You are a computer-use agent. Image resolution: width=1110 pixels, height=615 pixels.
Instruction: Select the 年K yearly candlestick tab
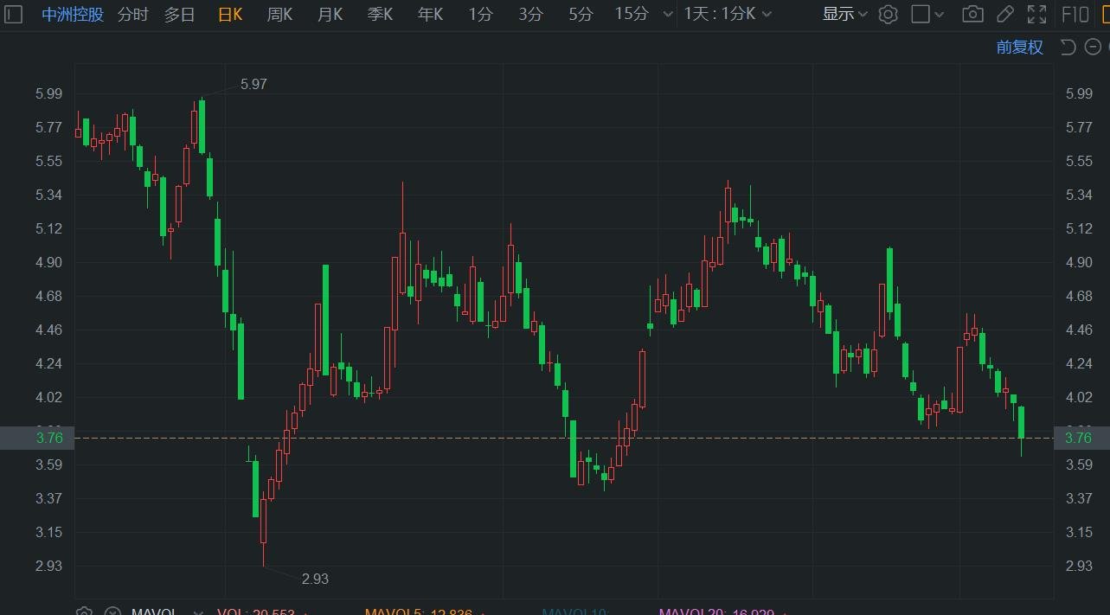pos(430,14)
